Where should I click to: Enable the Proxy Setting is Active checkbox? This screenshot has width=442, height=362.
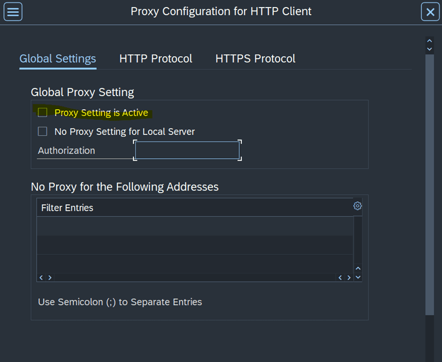[43, 113]
